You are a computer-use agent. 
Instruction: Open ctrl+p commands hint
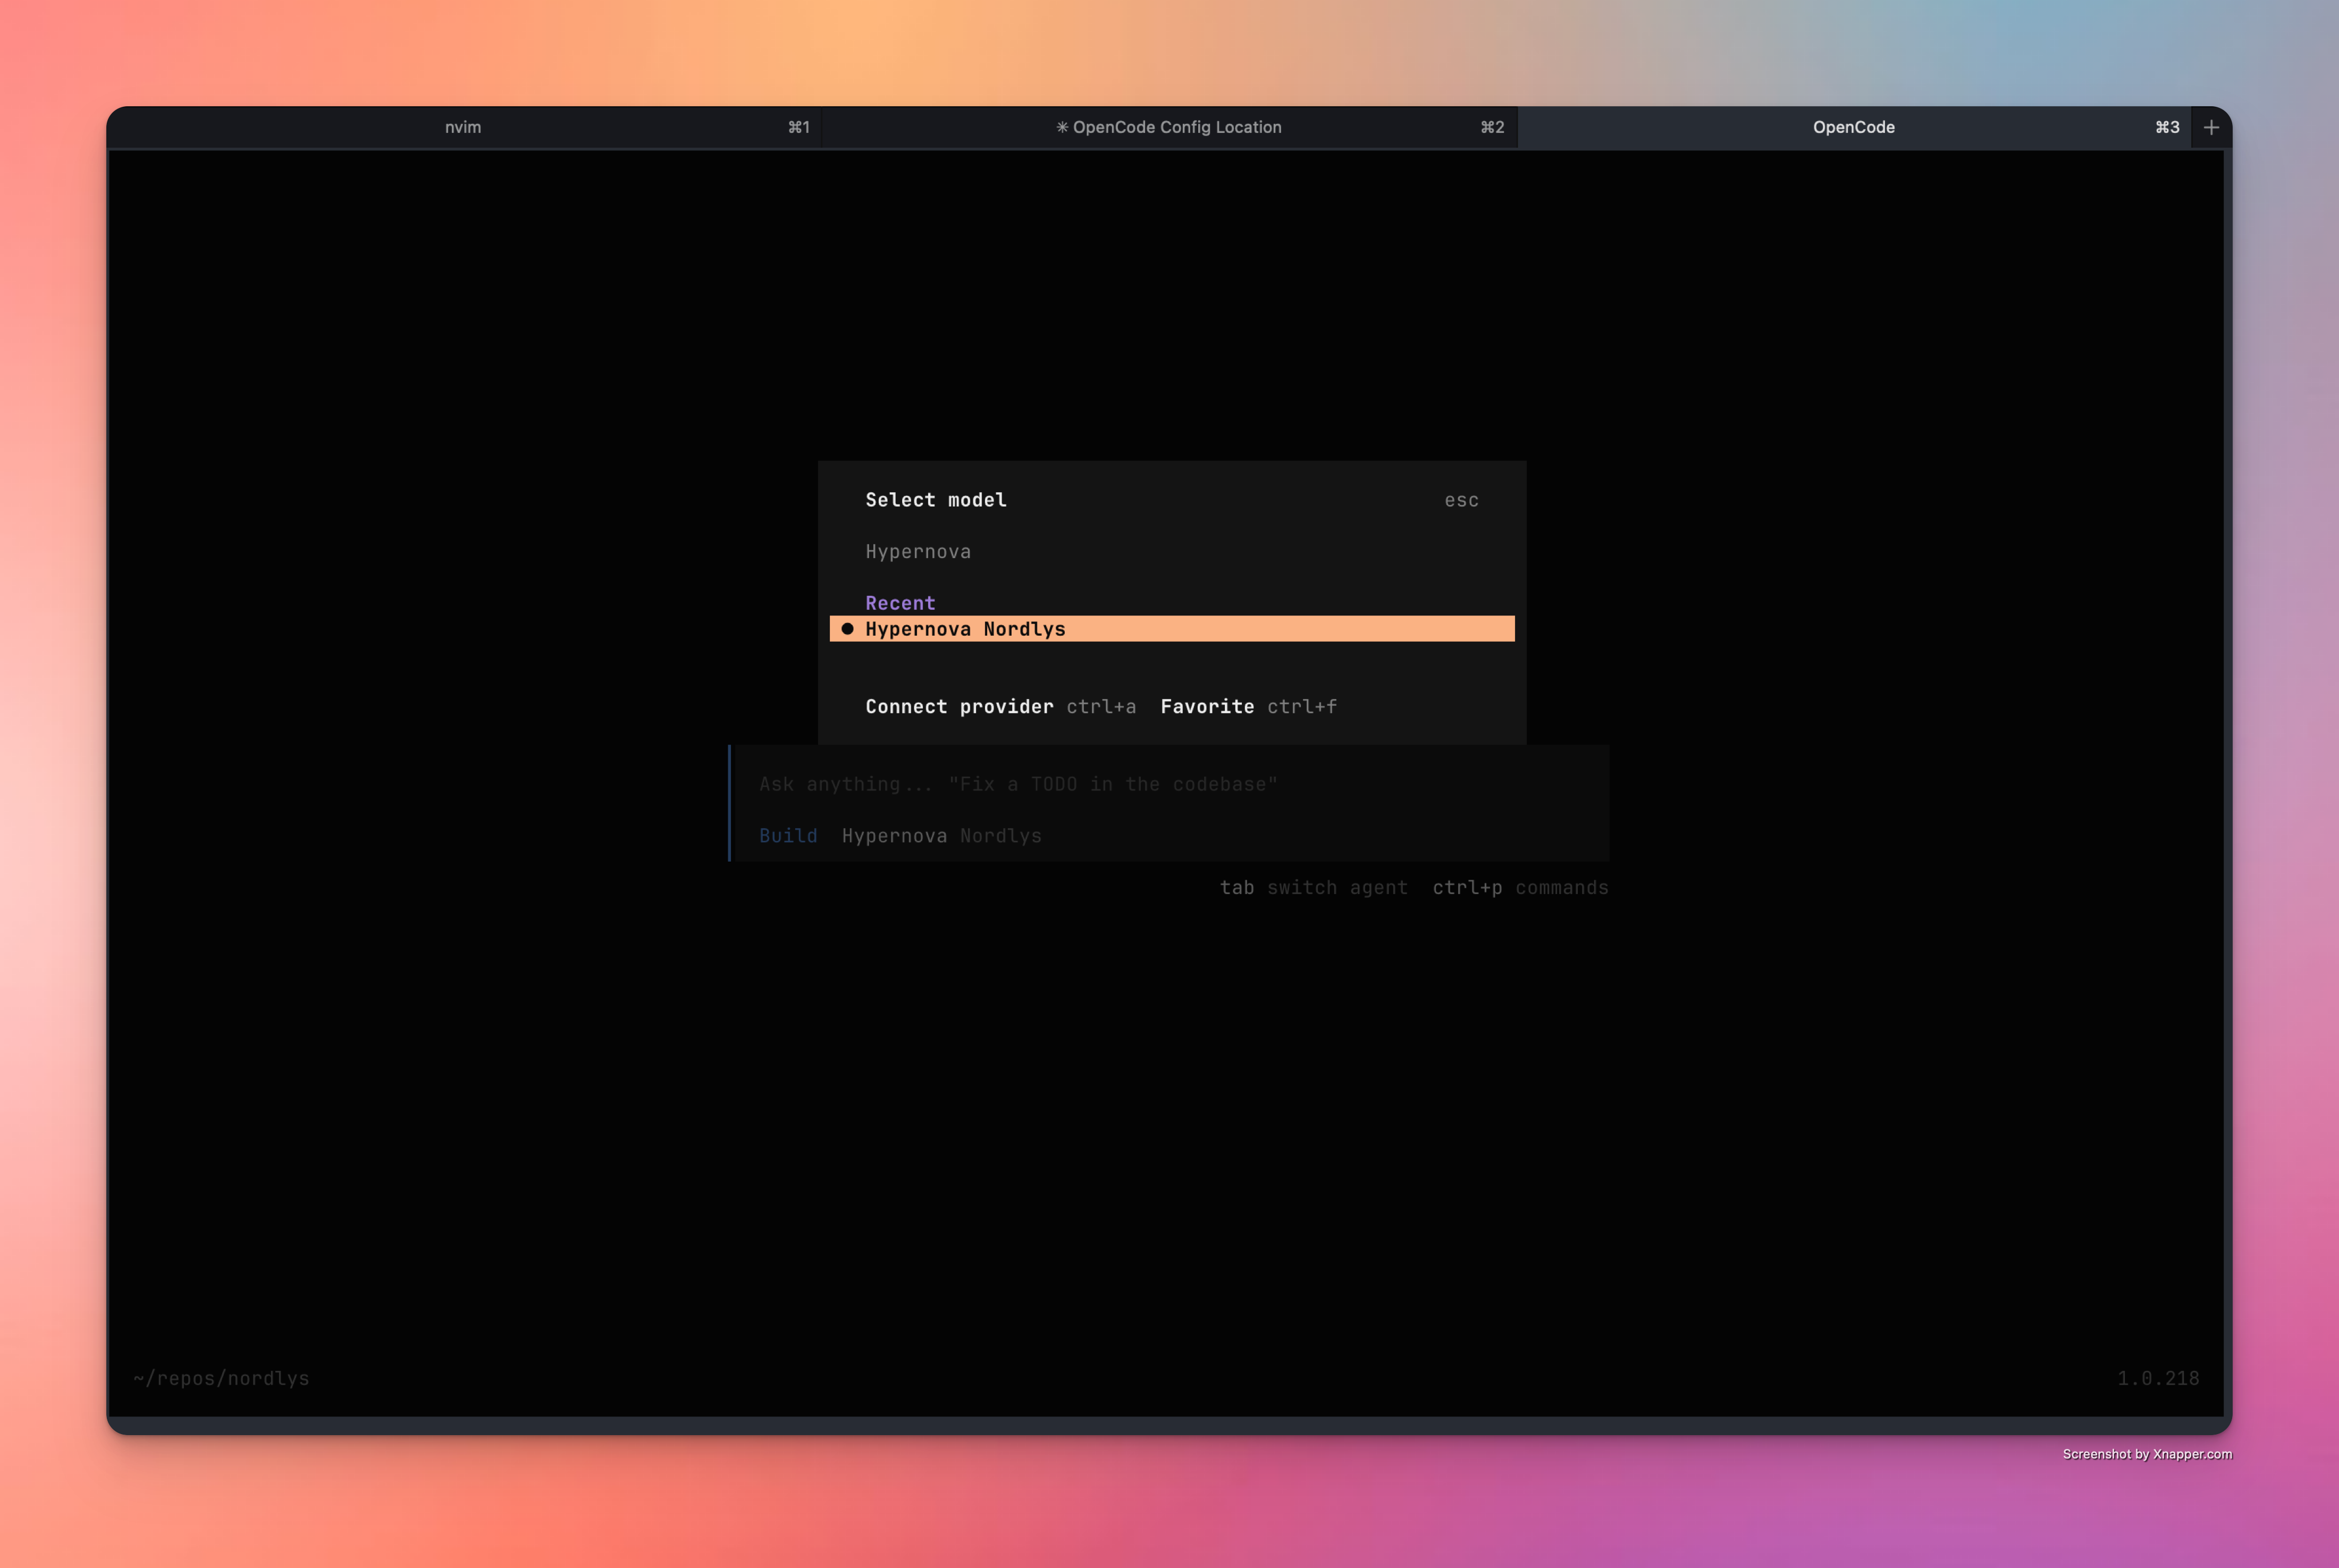click(1519, 888)
